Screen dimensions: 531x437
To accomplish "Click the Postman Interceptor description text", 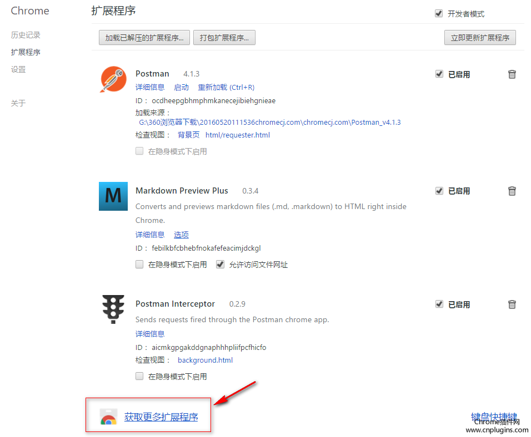I will pos(232,319).
